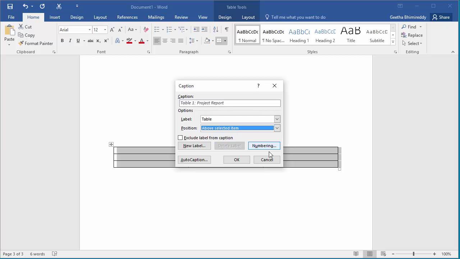Adjust the zoom slider handle
The image size is (460, 259).
[413, 254]
